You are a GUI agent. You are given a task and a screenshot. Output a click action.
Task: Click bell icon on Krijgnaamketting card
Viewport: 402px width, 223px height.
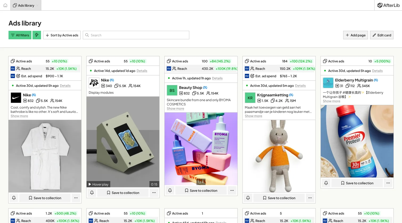(x=248, y=198)
